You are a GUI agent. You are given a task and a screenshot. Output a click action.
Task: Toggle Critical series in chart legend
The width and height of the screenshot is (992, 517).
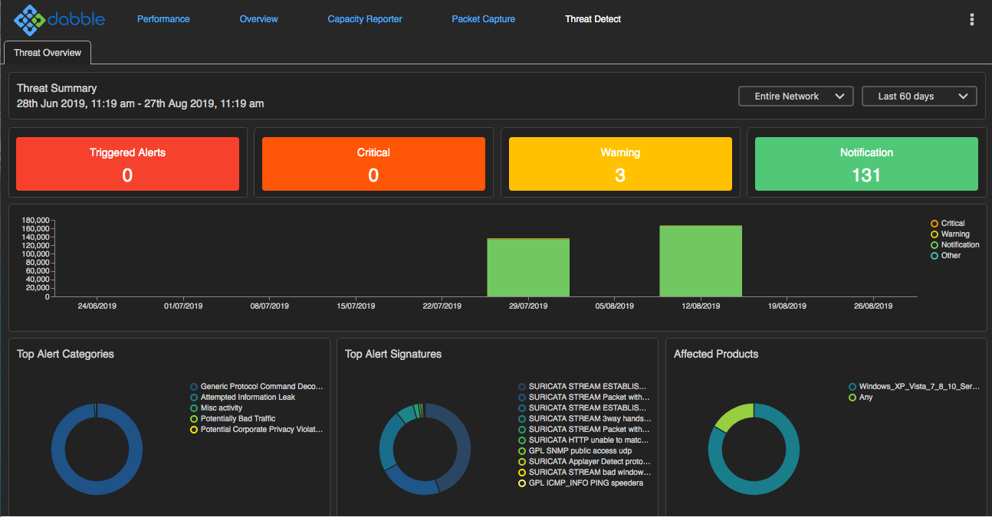click(x=935, y=224)
